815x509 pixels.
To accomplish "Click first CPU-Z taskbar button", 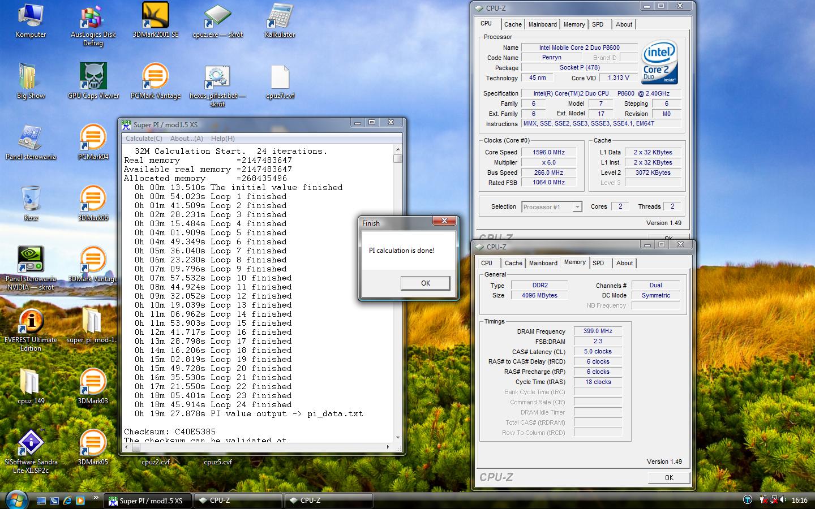I will 238,501.
